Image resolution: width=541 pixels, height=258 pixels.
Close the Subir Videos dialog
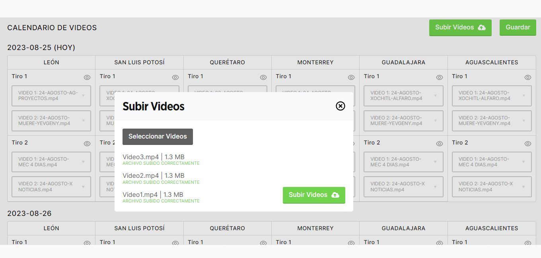coord(341,106)
